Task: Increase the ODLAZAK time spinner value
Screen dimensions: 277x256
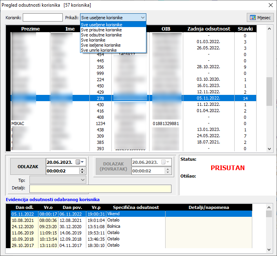Action: (x=82, y=169)
